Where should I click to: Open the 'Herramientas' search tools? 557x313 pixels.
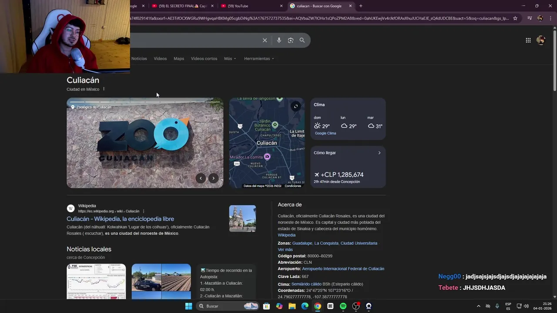coord(259,59)
